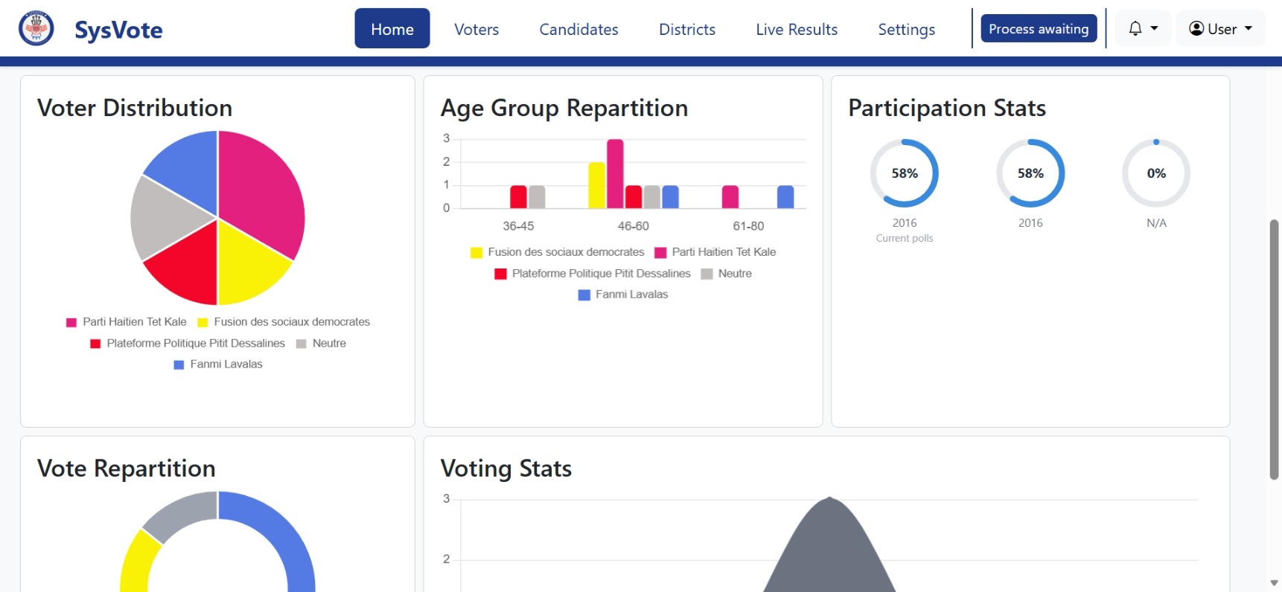Toggle Neutre in Age Group legend

coord(727,274)
